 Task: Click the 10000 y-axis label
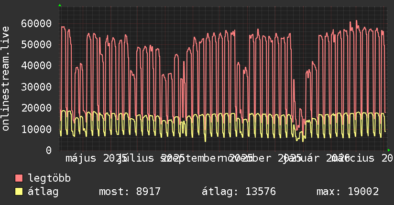37,129
